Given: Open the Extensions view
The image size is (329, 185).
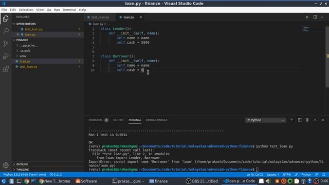Looking at the screenshot, I should tap(6, 68).
